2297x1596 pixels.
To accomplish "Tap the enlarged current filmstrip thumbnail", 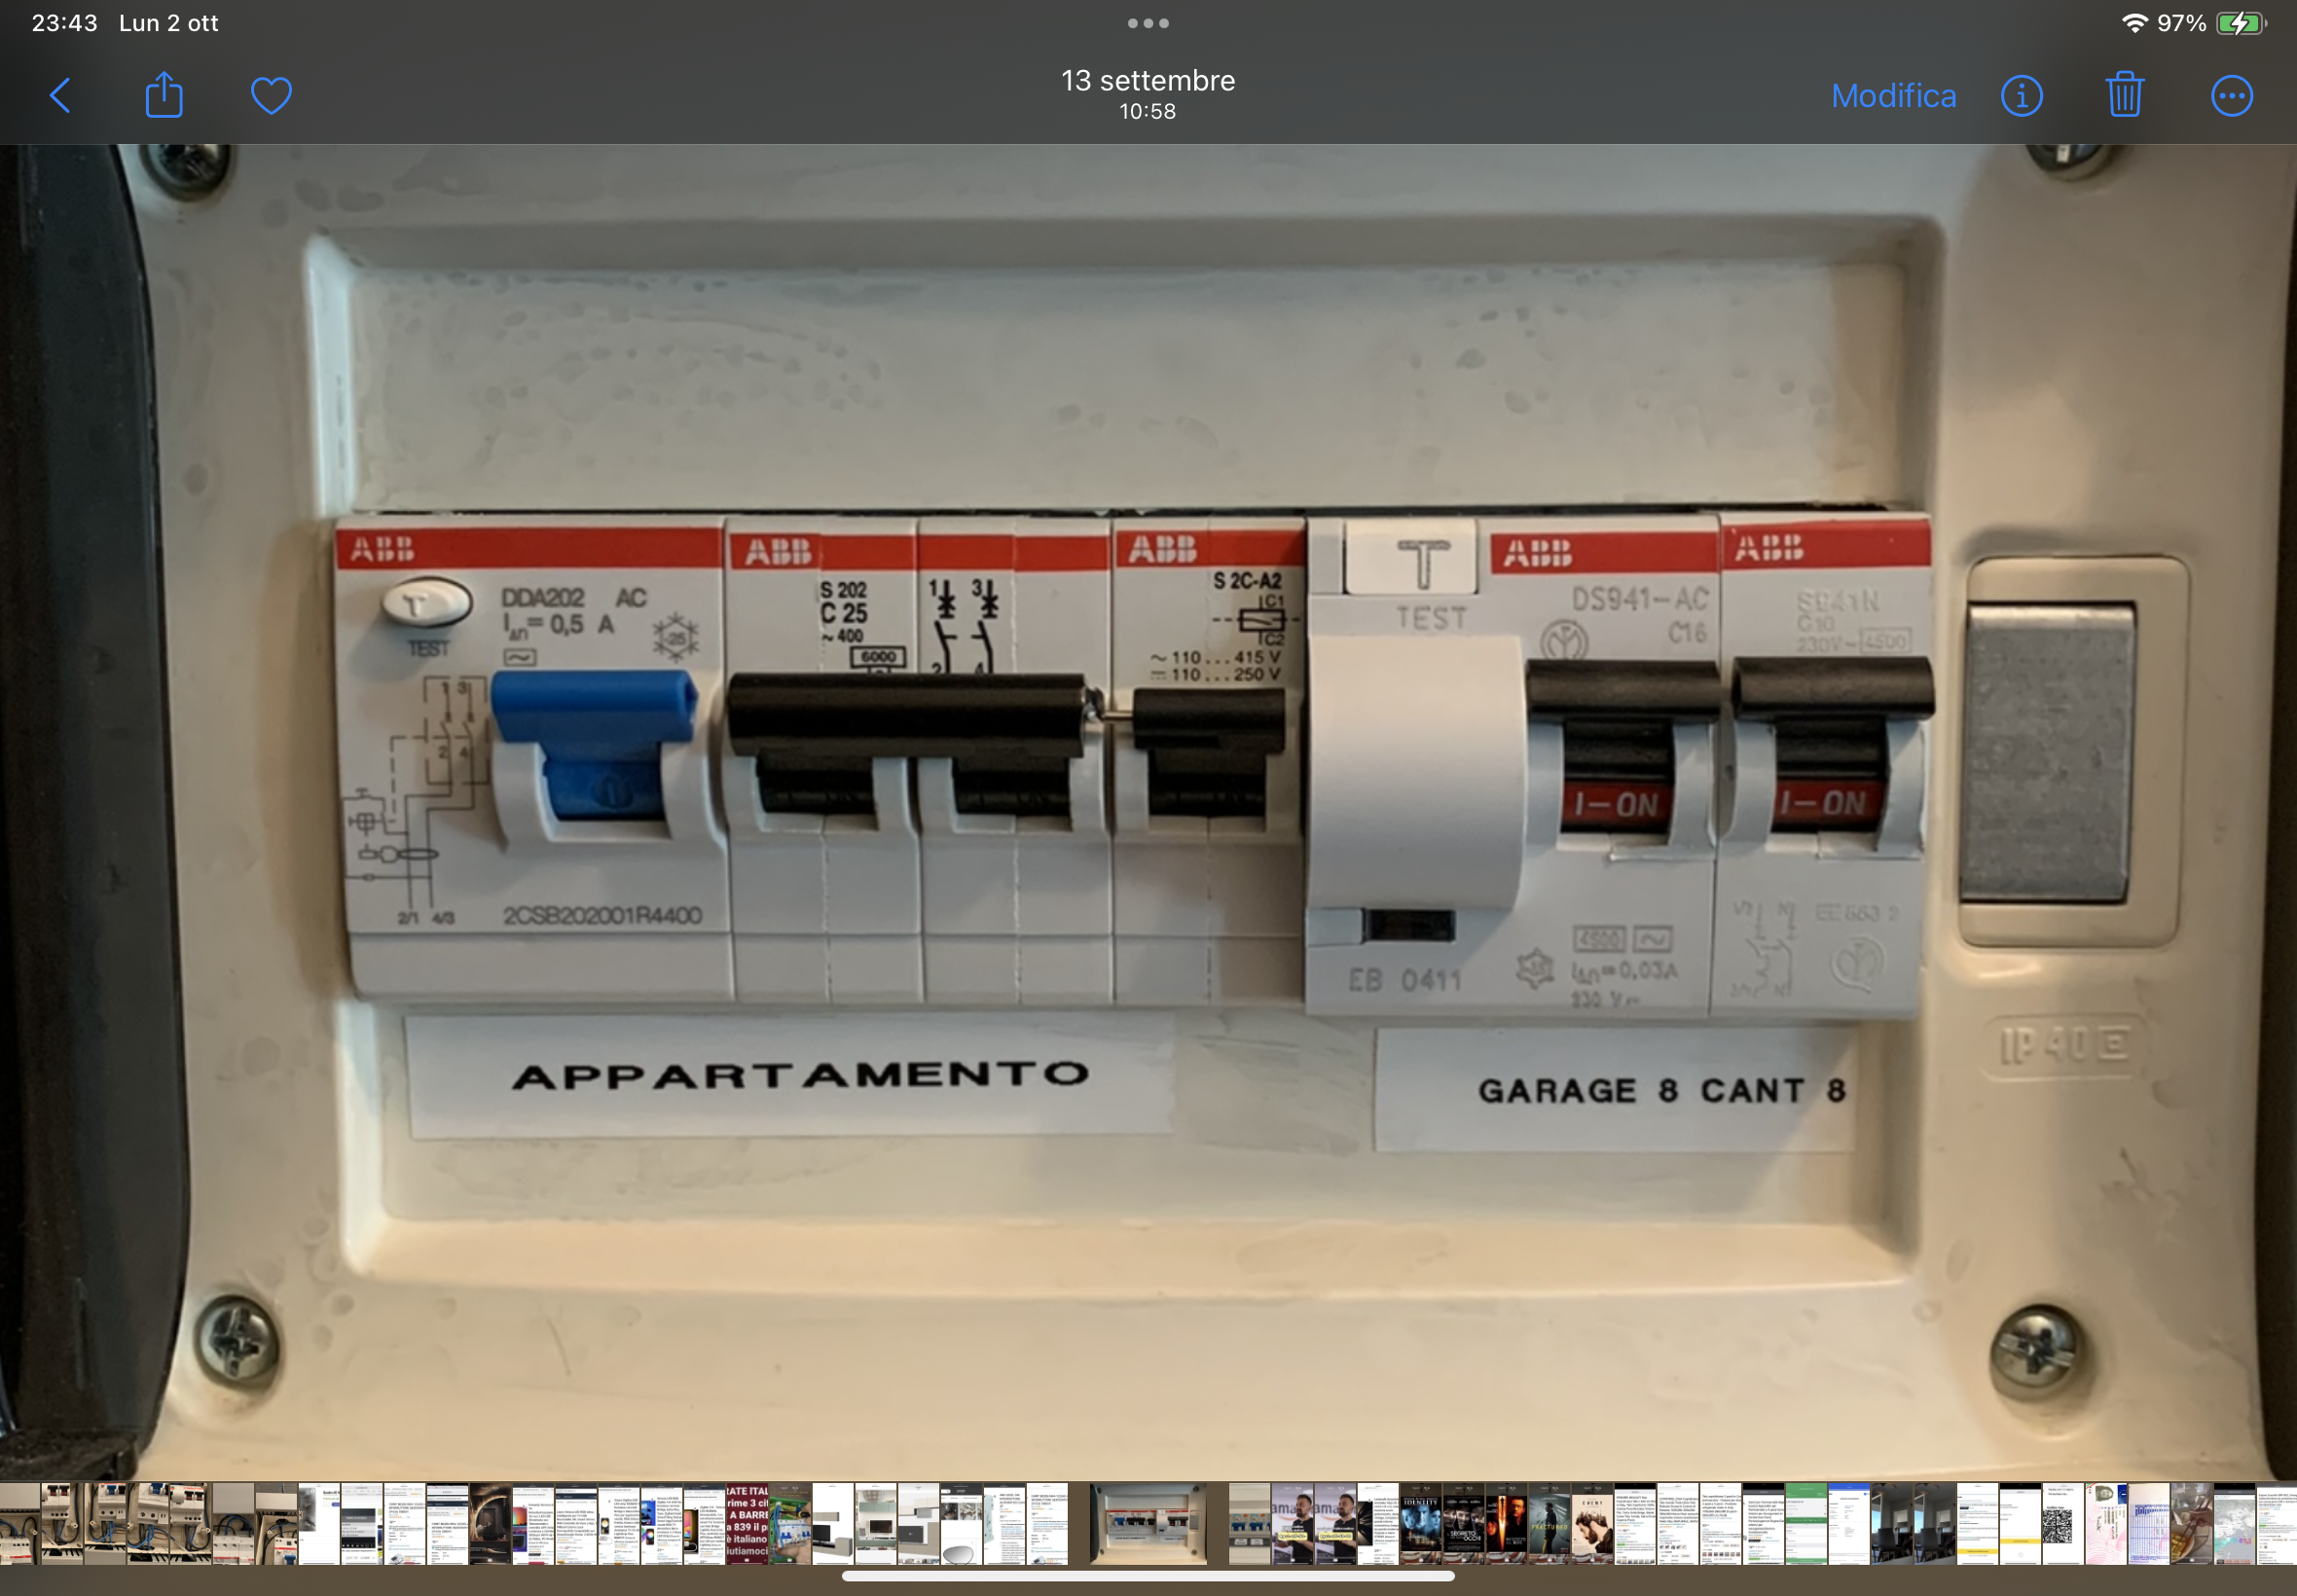I will tap(1148, 1523).
